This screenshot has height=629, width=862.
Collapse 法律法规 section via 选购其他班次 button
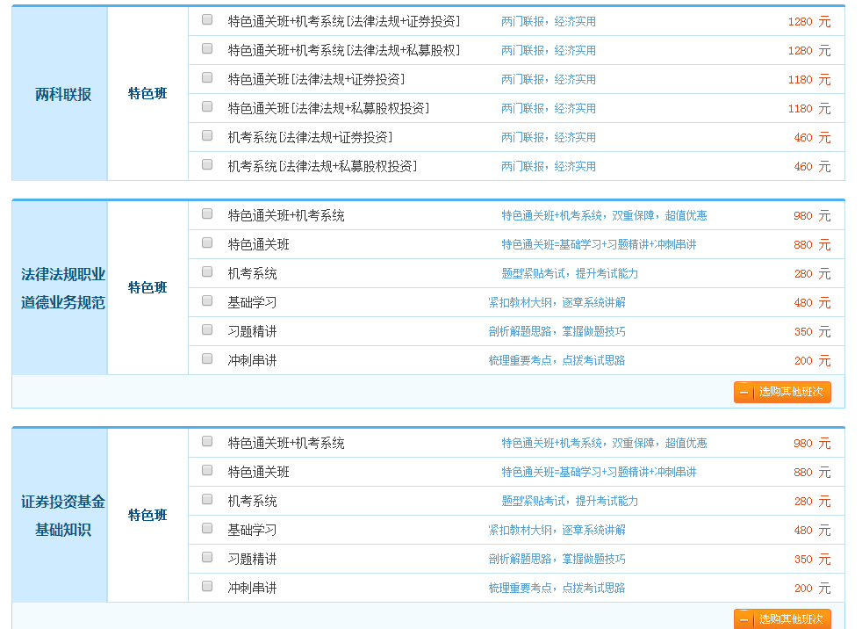(x=790, y=392)
